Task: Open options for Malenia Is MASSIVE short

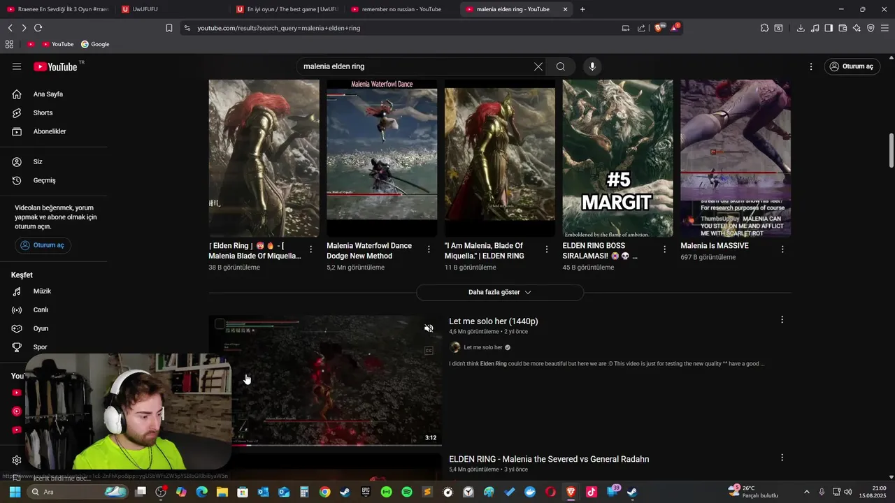Action: [782, 249]
